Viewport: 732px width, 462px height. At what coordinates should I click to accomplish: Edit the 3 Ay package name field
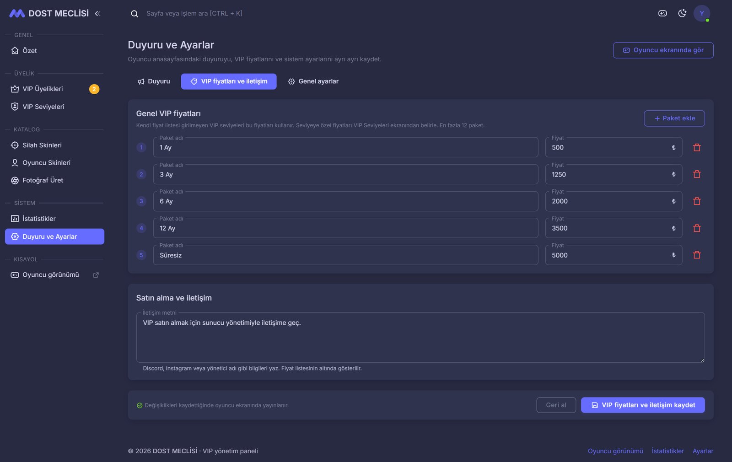click(345, 174)
